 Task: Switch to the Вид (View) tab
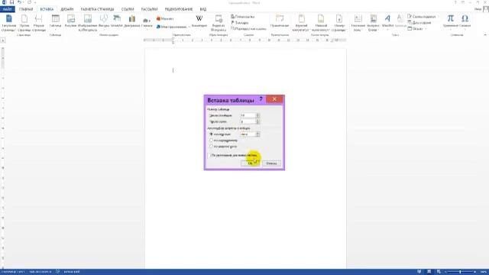[x=203, y=9]
